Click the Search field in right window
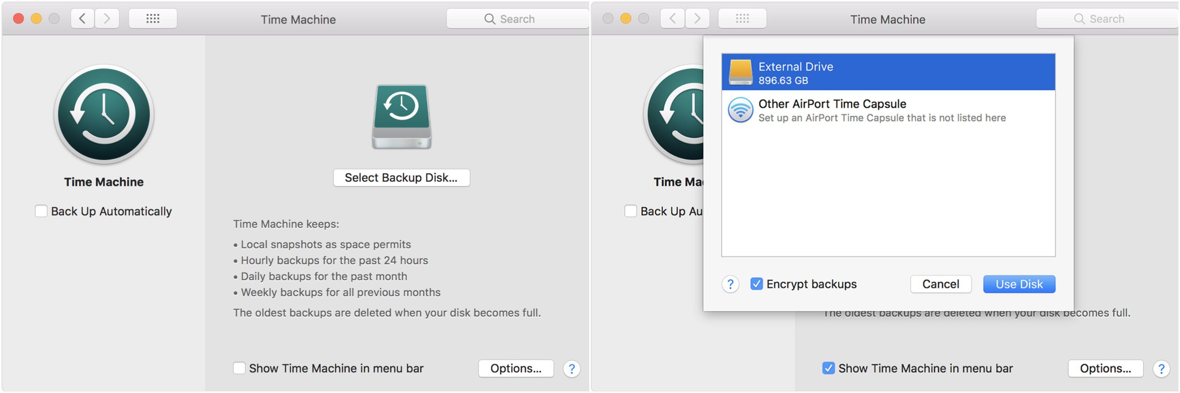This screenshot has height=393, width=1180. tap(1107, 19)
